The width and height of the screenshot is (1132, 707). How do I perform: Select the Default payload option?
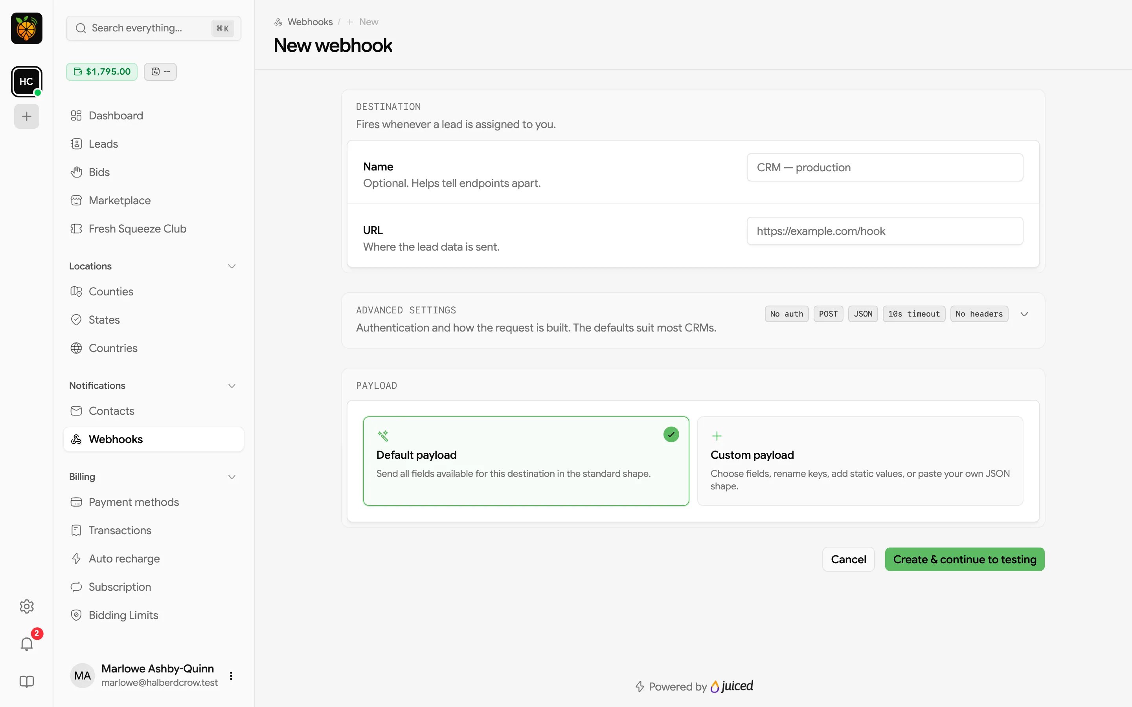click(x=526, y=461)
